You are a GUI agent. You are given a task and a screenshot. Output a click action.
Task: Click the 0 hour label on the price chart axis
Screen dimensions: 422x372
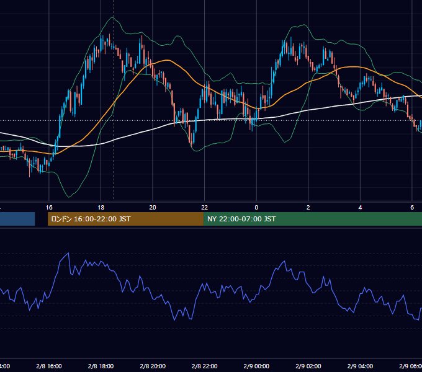(x=256, y=208)
